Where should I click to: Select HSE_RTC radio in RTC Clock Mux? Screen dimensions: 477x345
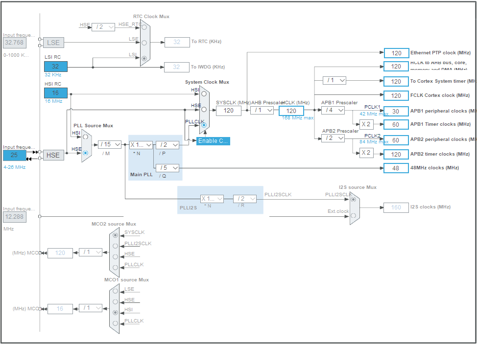pyautogui.click(x=144, y=27)
